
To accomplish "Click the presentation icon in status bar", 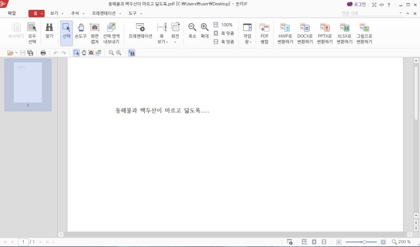I will (x=290, y=242).
